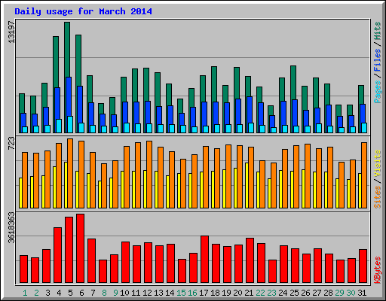The image size is (386, 301).
Task: Click the red KBytes bar for day 17
Action: click(204, 260)
